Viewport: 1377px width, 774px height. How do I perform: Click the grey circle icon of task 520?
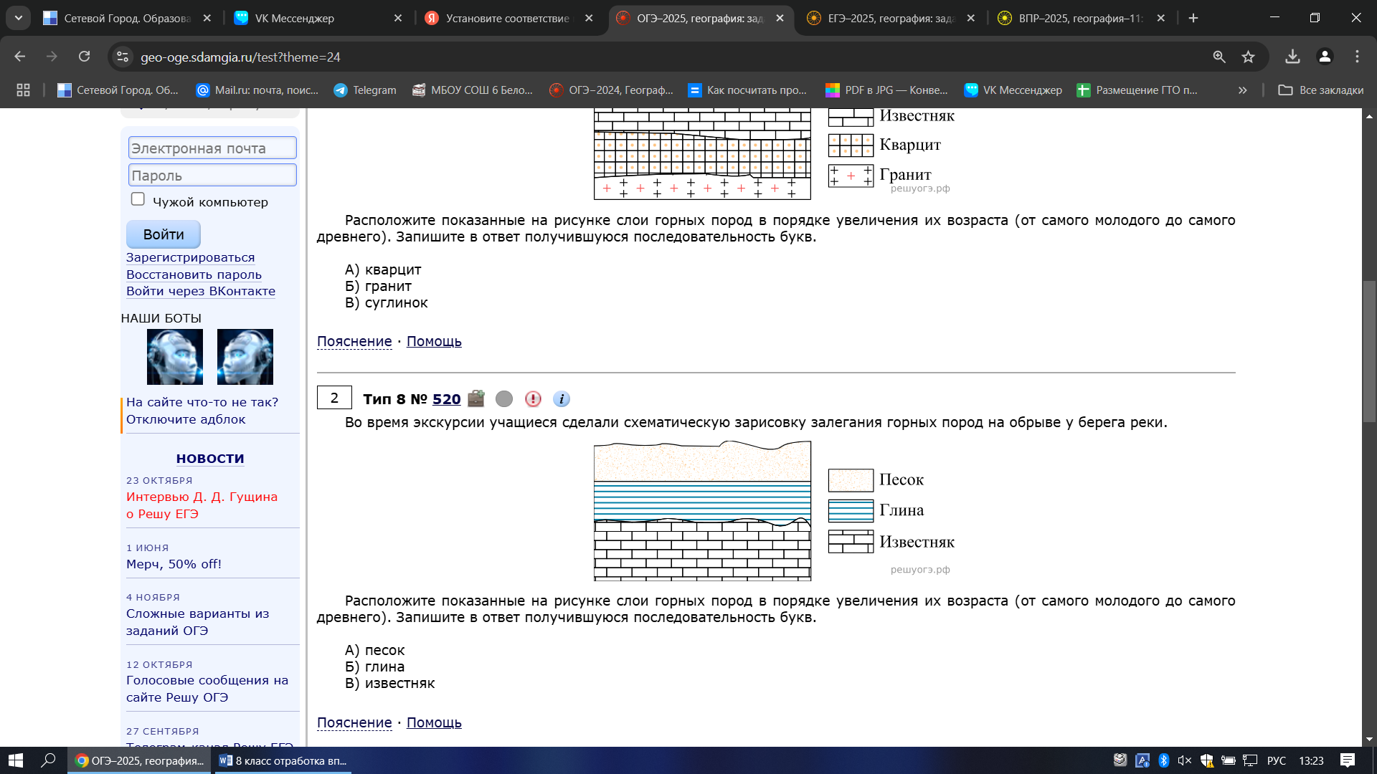coord(504,398)
